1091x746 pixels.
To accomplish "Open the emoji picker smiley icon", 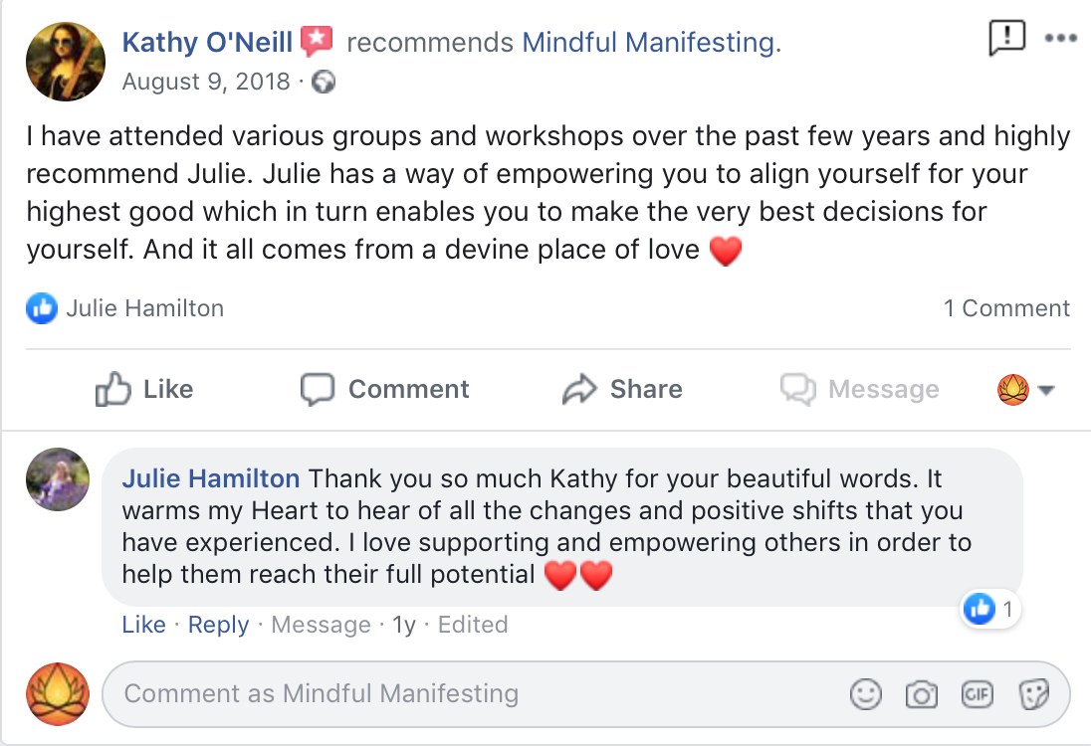I will coord(866,694).
